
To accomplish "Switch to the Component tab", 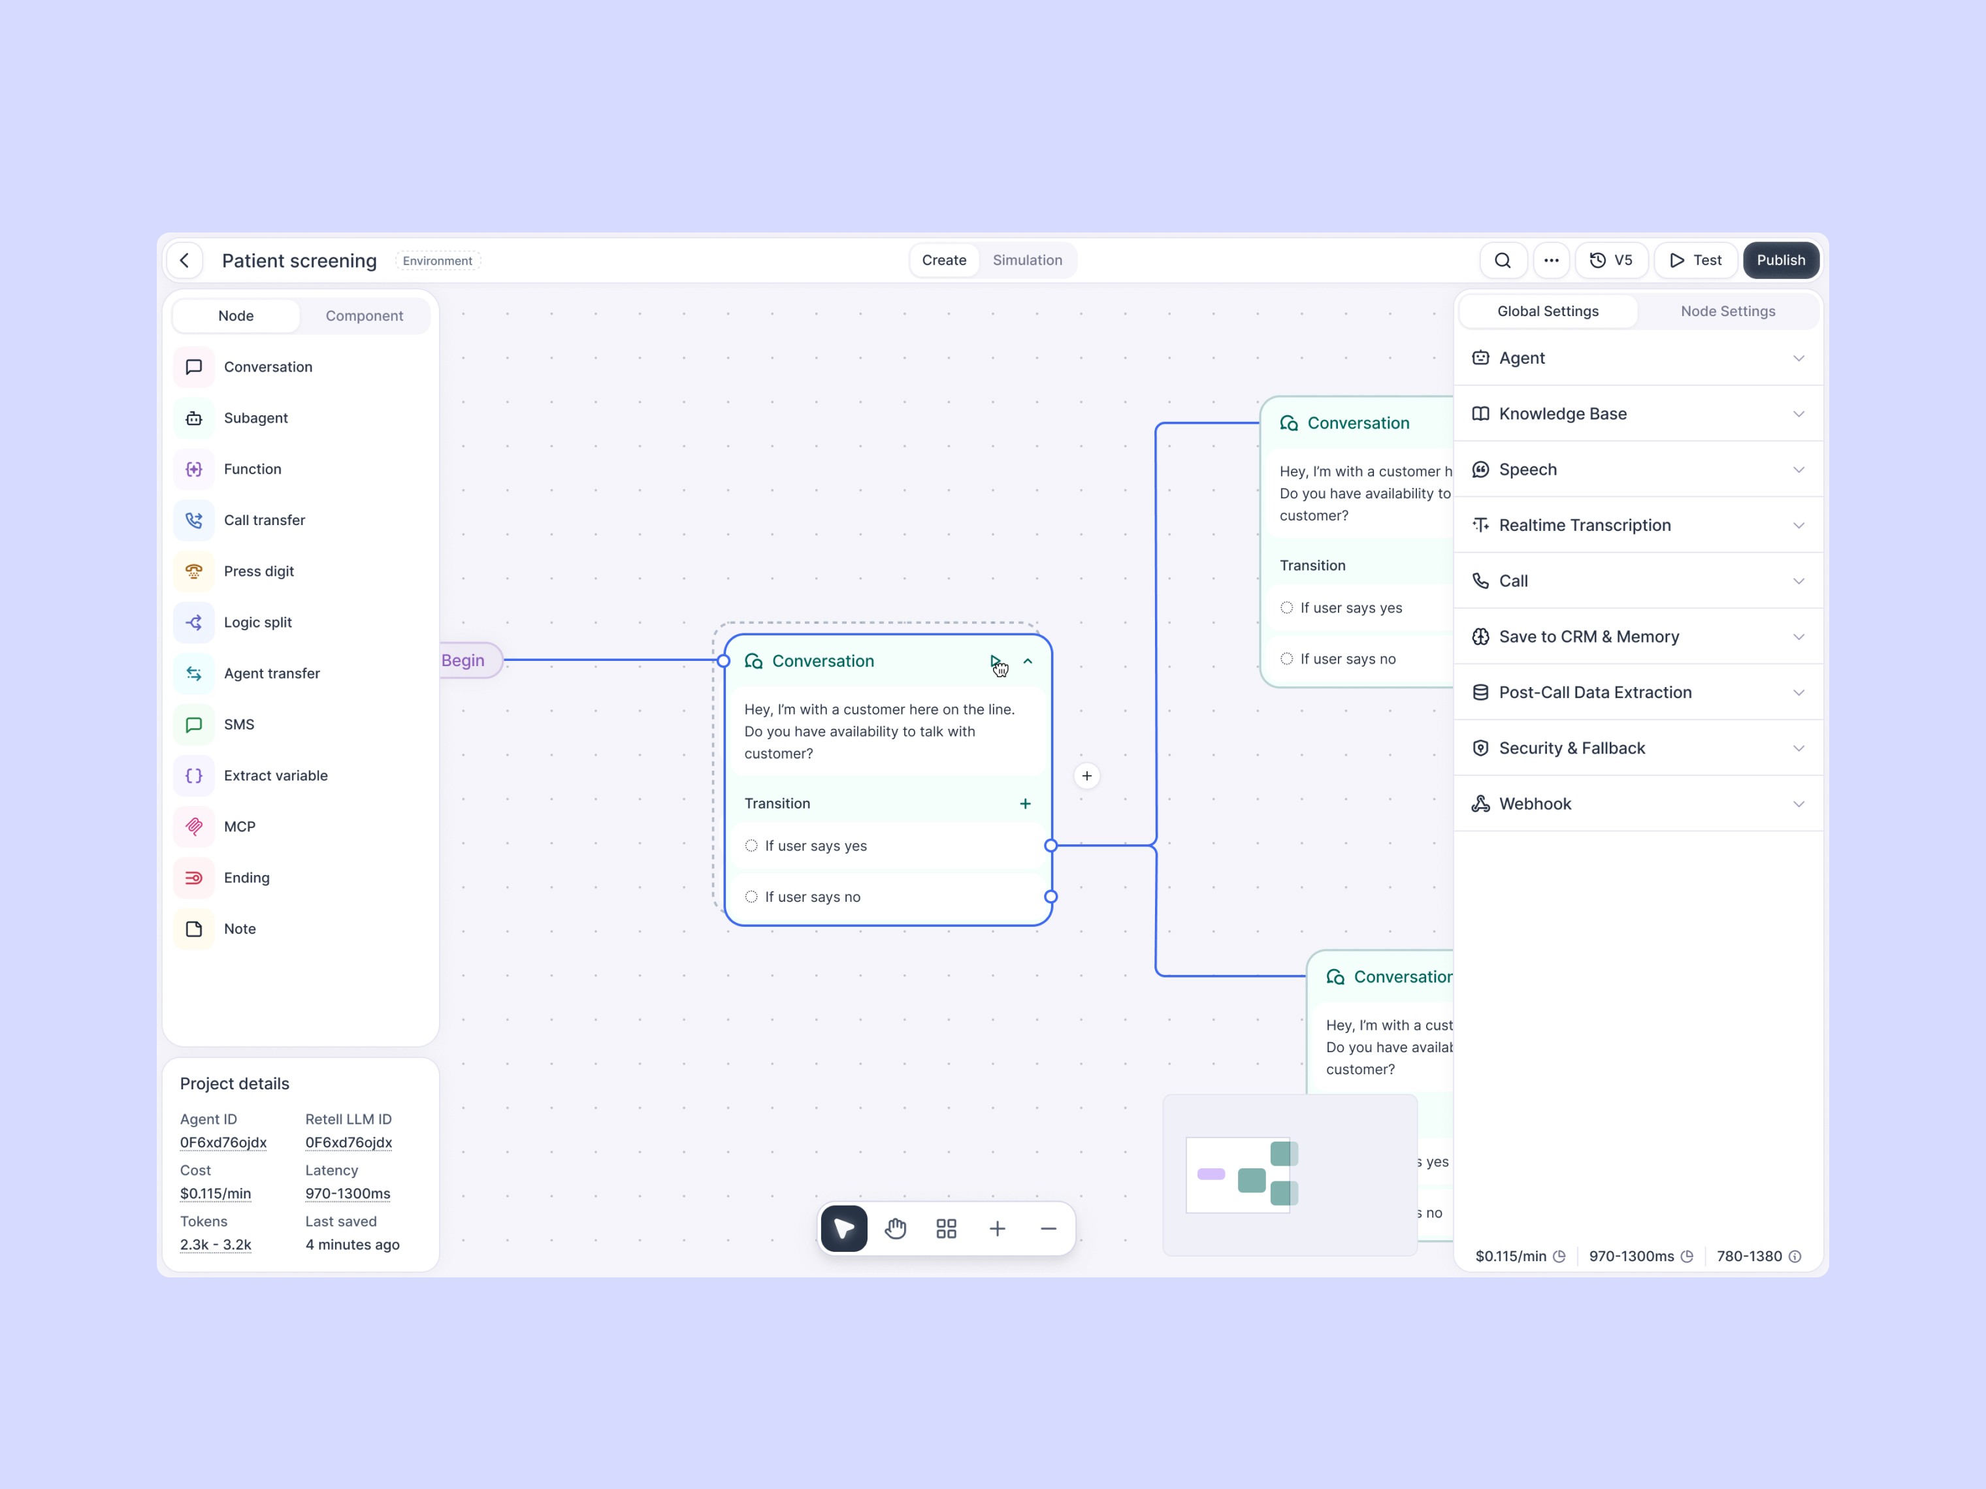I will click(365, 316).
